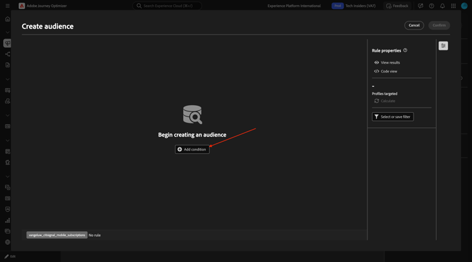The width and height of the screenshot is (472, 262).
Task: Cancel the audience creation
Action: coord(414,25)
